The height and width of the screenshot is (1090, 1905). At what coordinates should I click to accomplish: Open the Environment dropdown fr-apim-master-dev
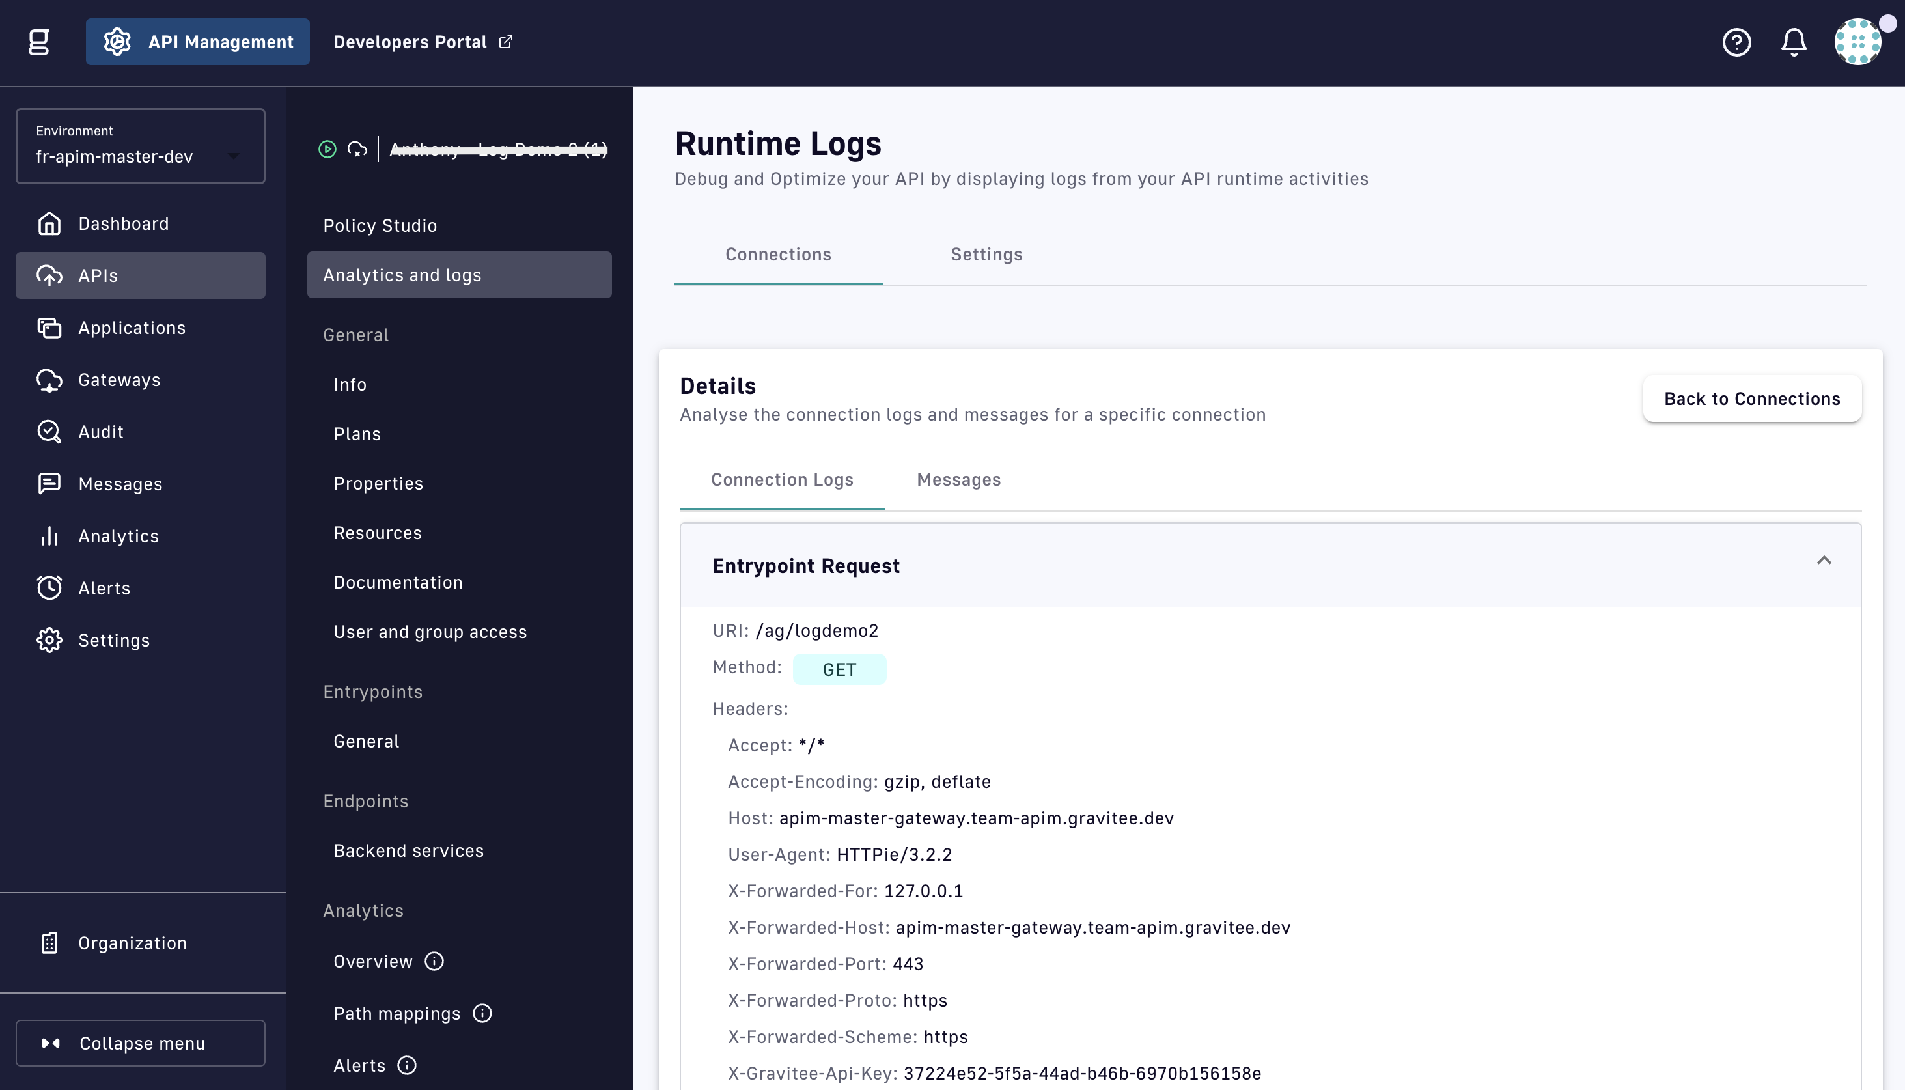click(x=141, y=146)
